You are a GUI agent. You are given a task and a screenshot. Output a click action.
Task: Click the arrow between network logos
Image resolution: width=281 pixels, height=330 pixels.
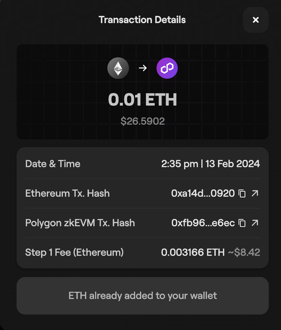pos(143,68)
